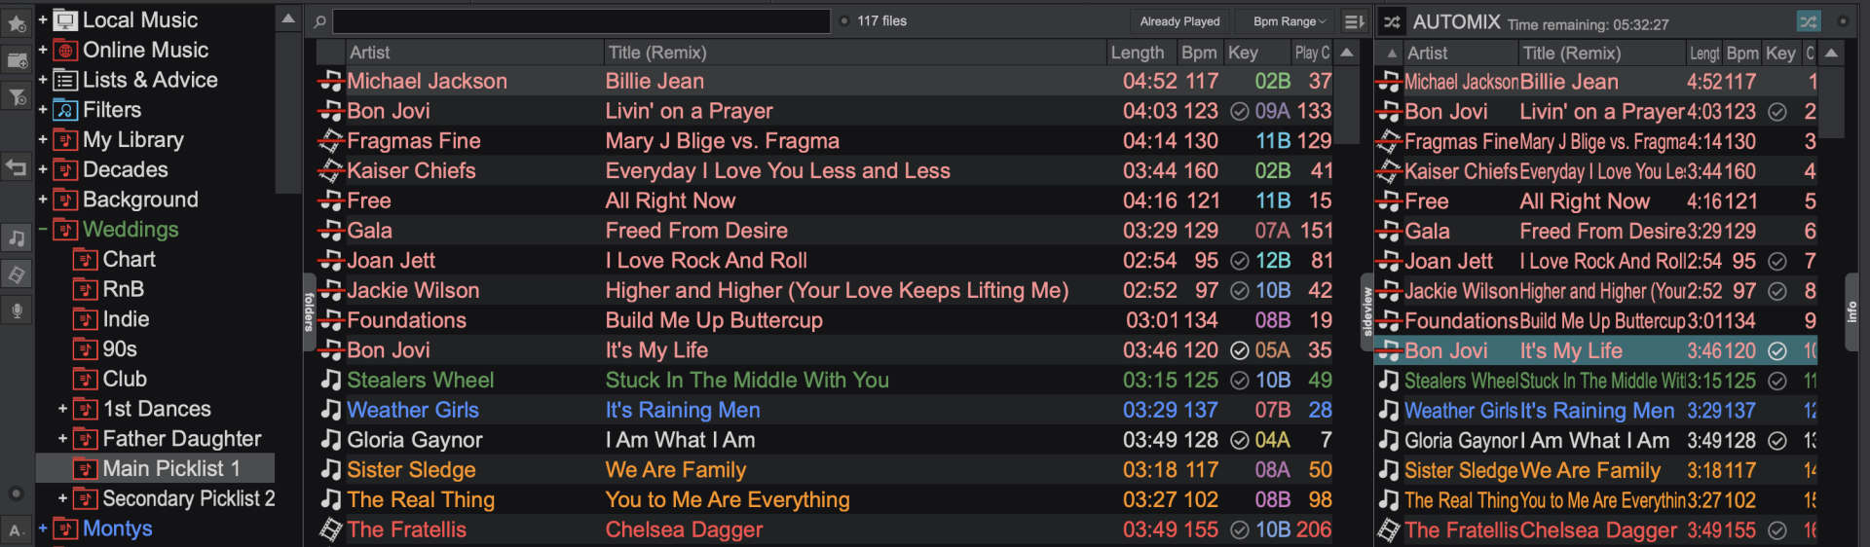1870x547 pixels.
Task: Click the Automix list scroll-up arrow
Action: tap(1831, 54)
